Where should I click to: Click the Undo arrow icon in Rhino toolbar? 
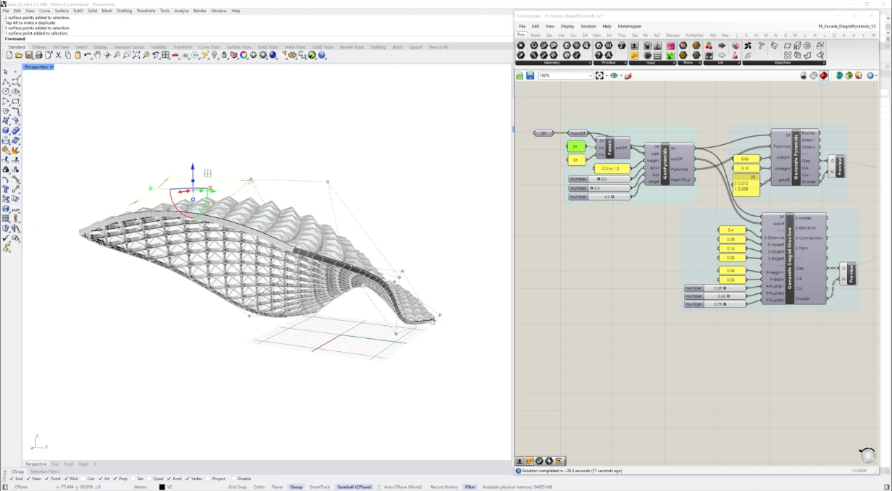(x=87, y=55)
